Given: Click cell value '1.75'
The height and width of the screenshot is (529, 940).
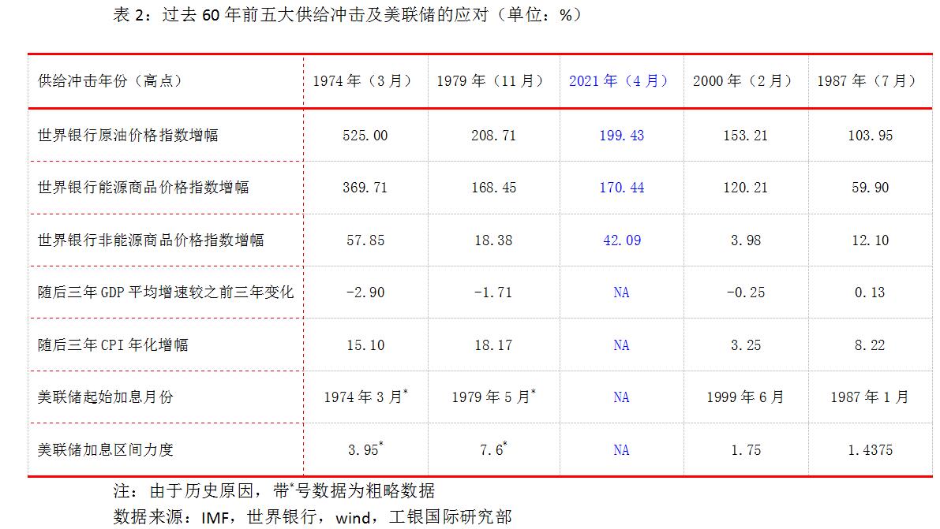Looking at the screenshot, I should pos(745,450).
